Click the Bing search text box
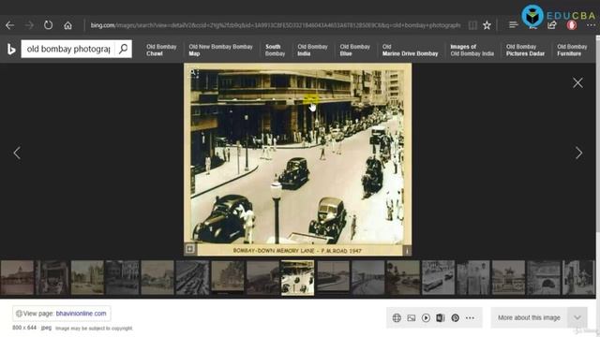The height and width of the screenshot is (337, 600). [x=68, y=49]
